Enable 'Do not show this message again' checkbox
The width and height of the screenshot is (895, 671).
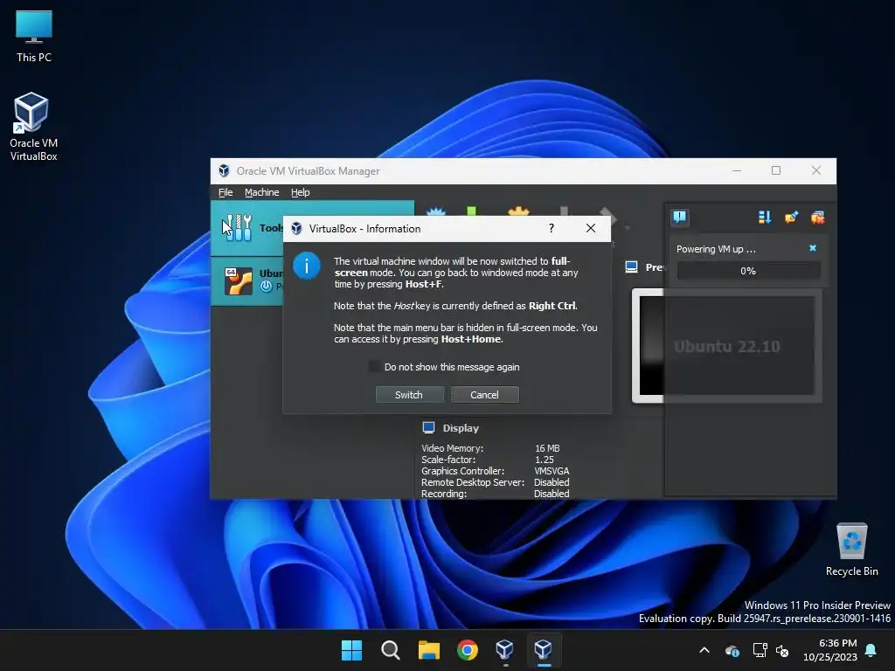point(374,367)
